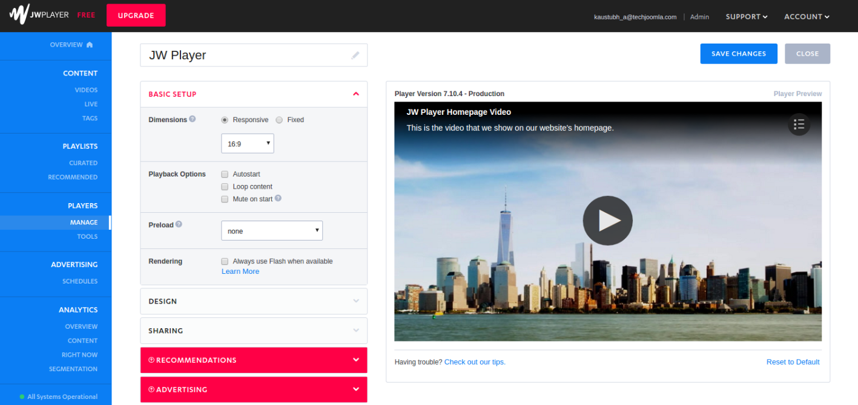Viewport: 858px width, 405px height.
Task: Select the Responsive dimensions option
Action: [225, 120]
